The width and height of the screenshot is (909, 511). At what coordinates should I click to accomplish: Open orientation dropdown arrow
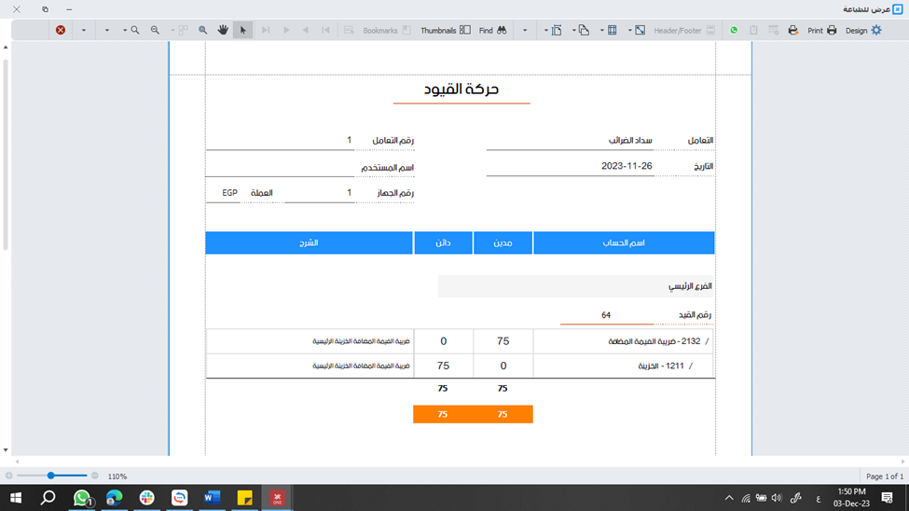574,30
